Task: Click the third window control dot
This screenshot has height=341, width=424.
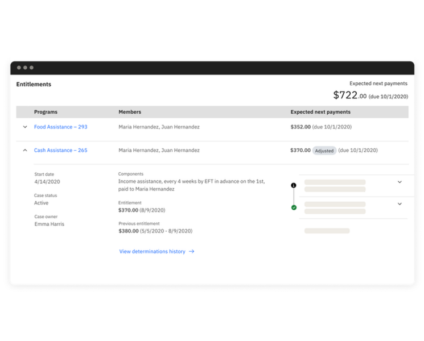Action: point(31,68)
